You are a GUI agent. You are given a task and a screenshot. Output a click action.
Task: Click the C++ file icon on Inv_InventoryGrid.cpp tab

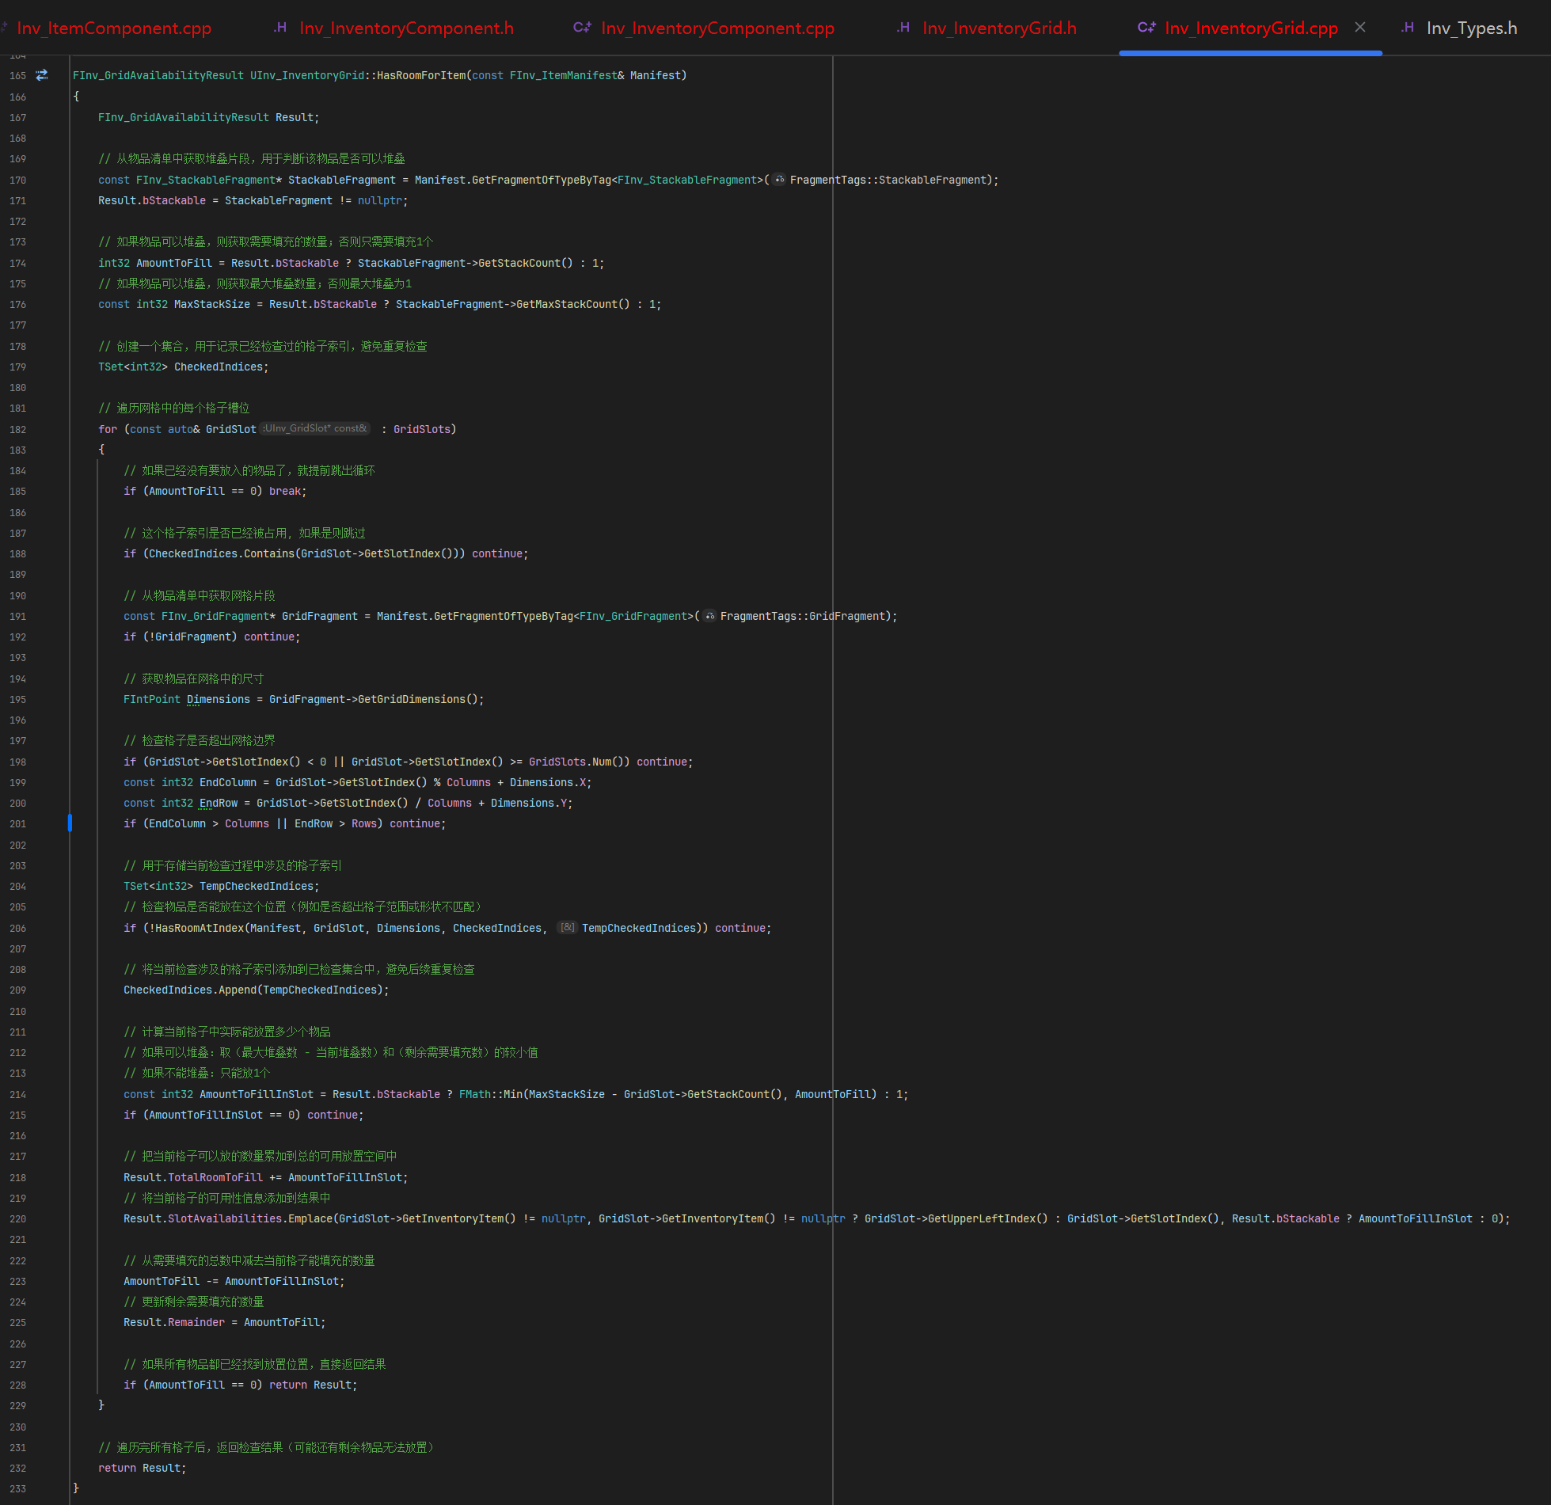tap(1146, 28)
